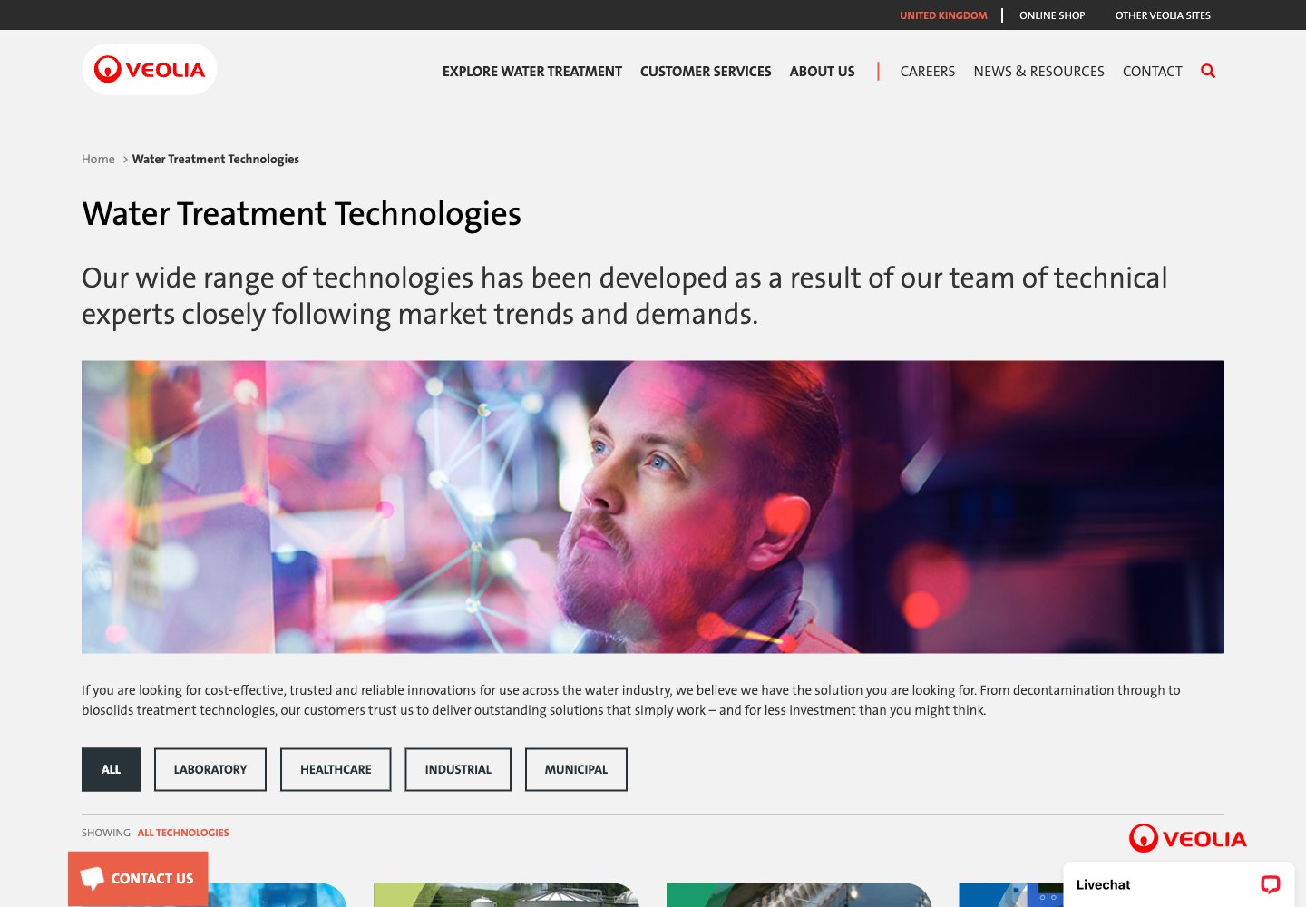Filter technologies by Municipal
Image resolution: width=1306 pixels, height=907 pixels.
pyautogui.click(x=576, y=769)
